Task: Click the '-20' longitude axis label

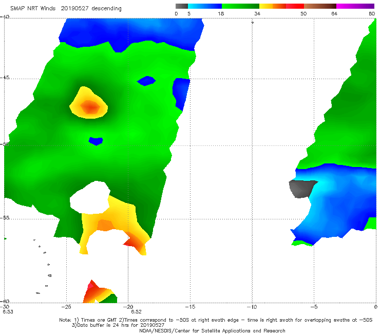Action: tap(128, 307)
